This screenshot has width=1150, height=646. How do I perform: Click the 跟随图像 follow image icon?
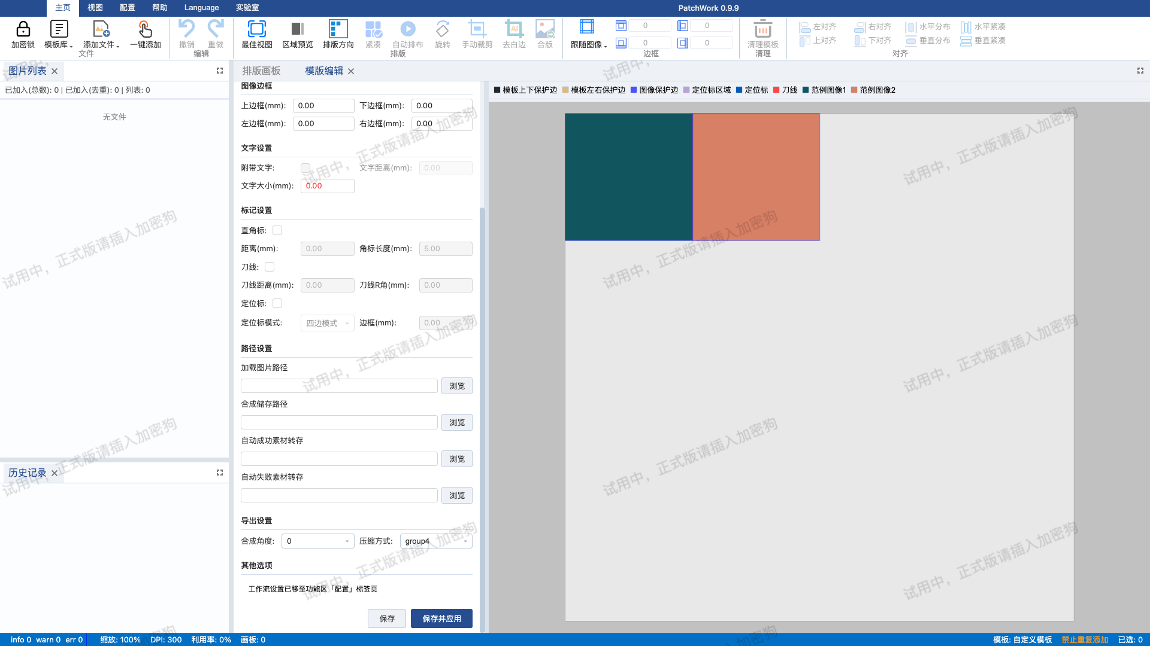[x=586, y=26]
